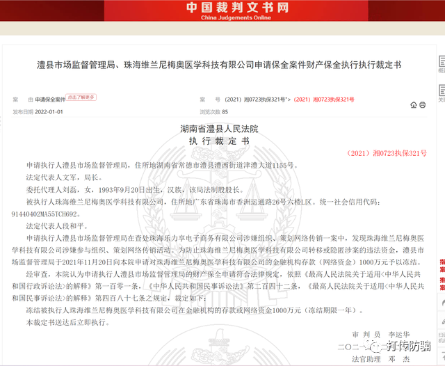Click the 浏览次数 85 view count
Image resolution: width=445 pixels, height=366 pixels.
click(213, 112)
